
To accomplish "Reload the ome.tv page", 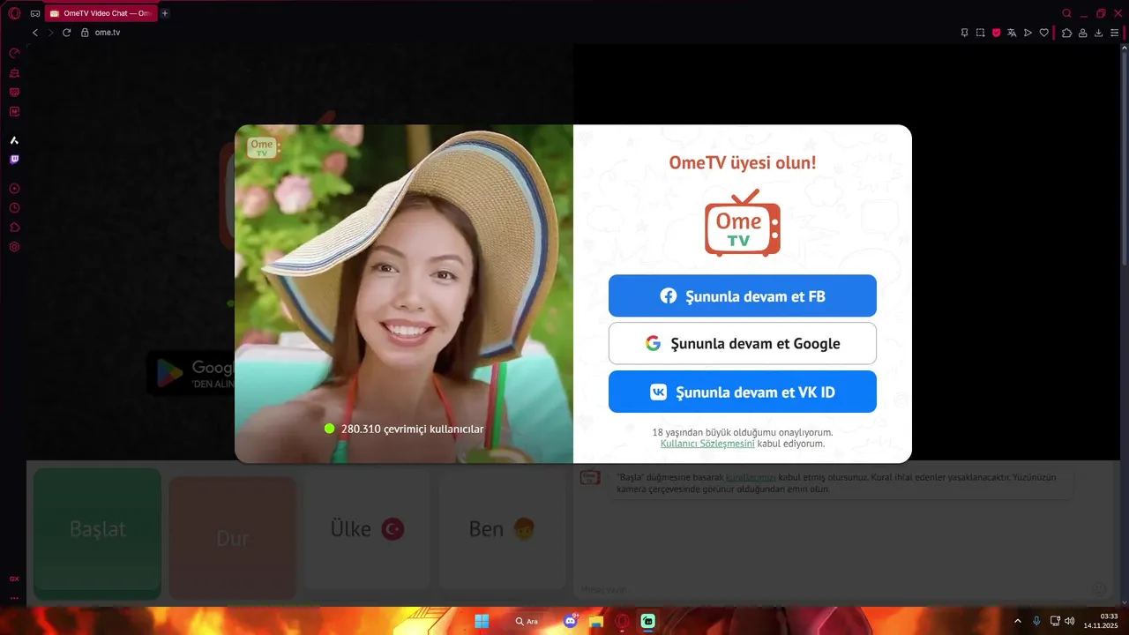I will 66,33.
